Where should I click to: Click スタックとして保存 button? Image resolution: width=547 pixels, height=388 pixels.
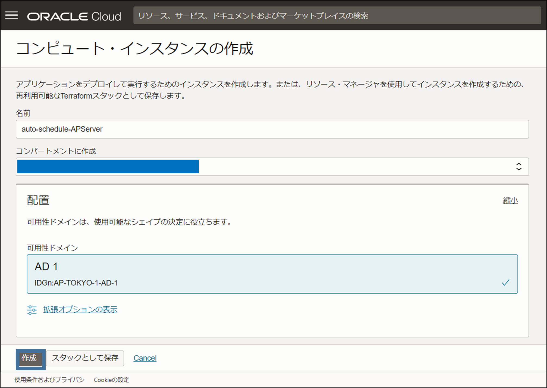[85, 358]
